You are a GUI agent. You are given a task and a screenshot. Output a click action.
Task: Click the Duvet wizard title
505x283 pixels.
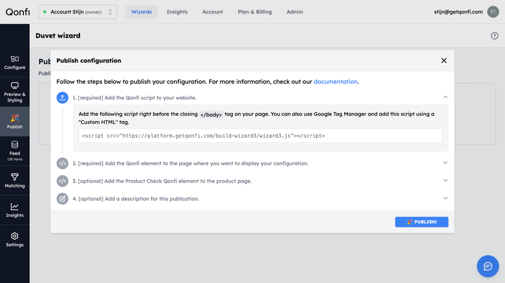click(x=58, y=36)
